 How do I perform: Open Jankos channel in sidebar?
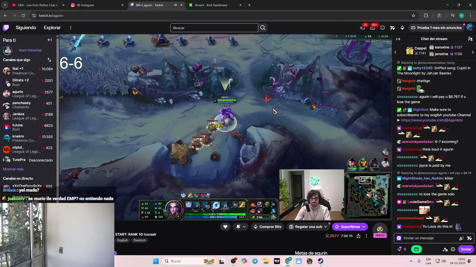pyautogui.click(x=28, y=116)
